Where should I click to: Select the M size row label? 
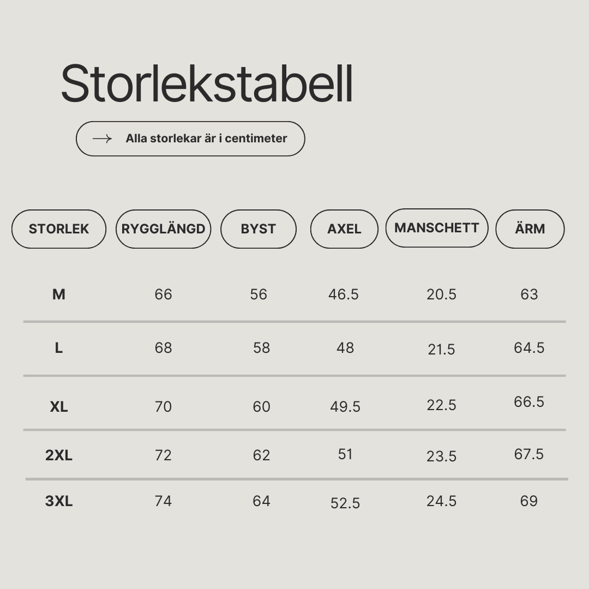[x=59, y=294]
